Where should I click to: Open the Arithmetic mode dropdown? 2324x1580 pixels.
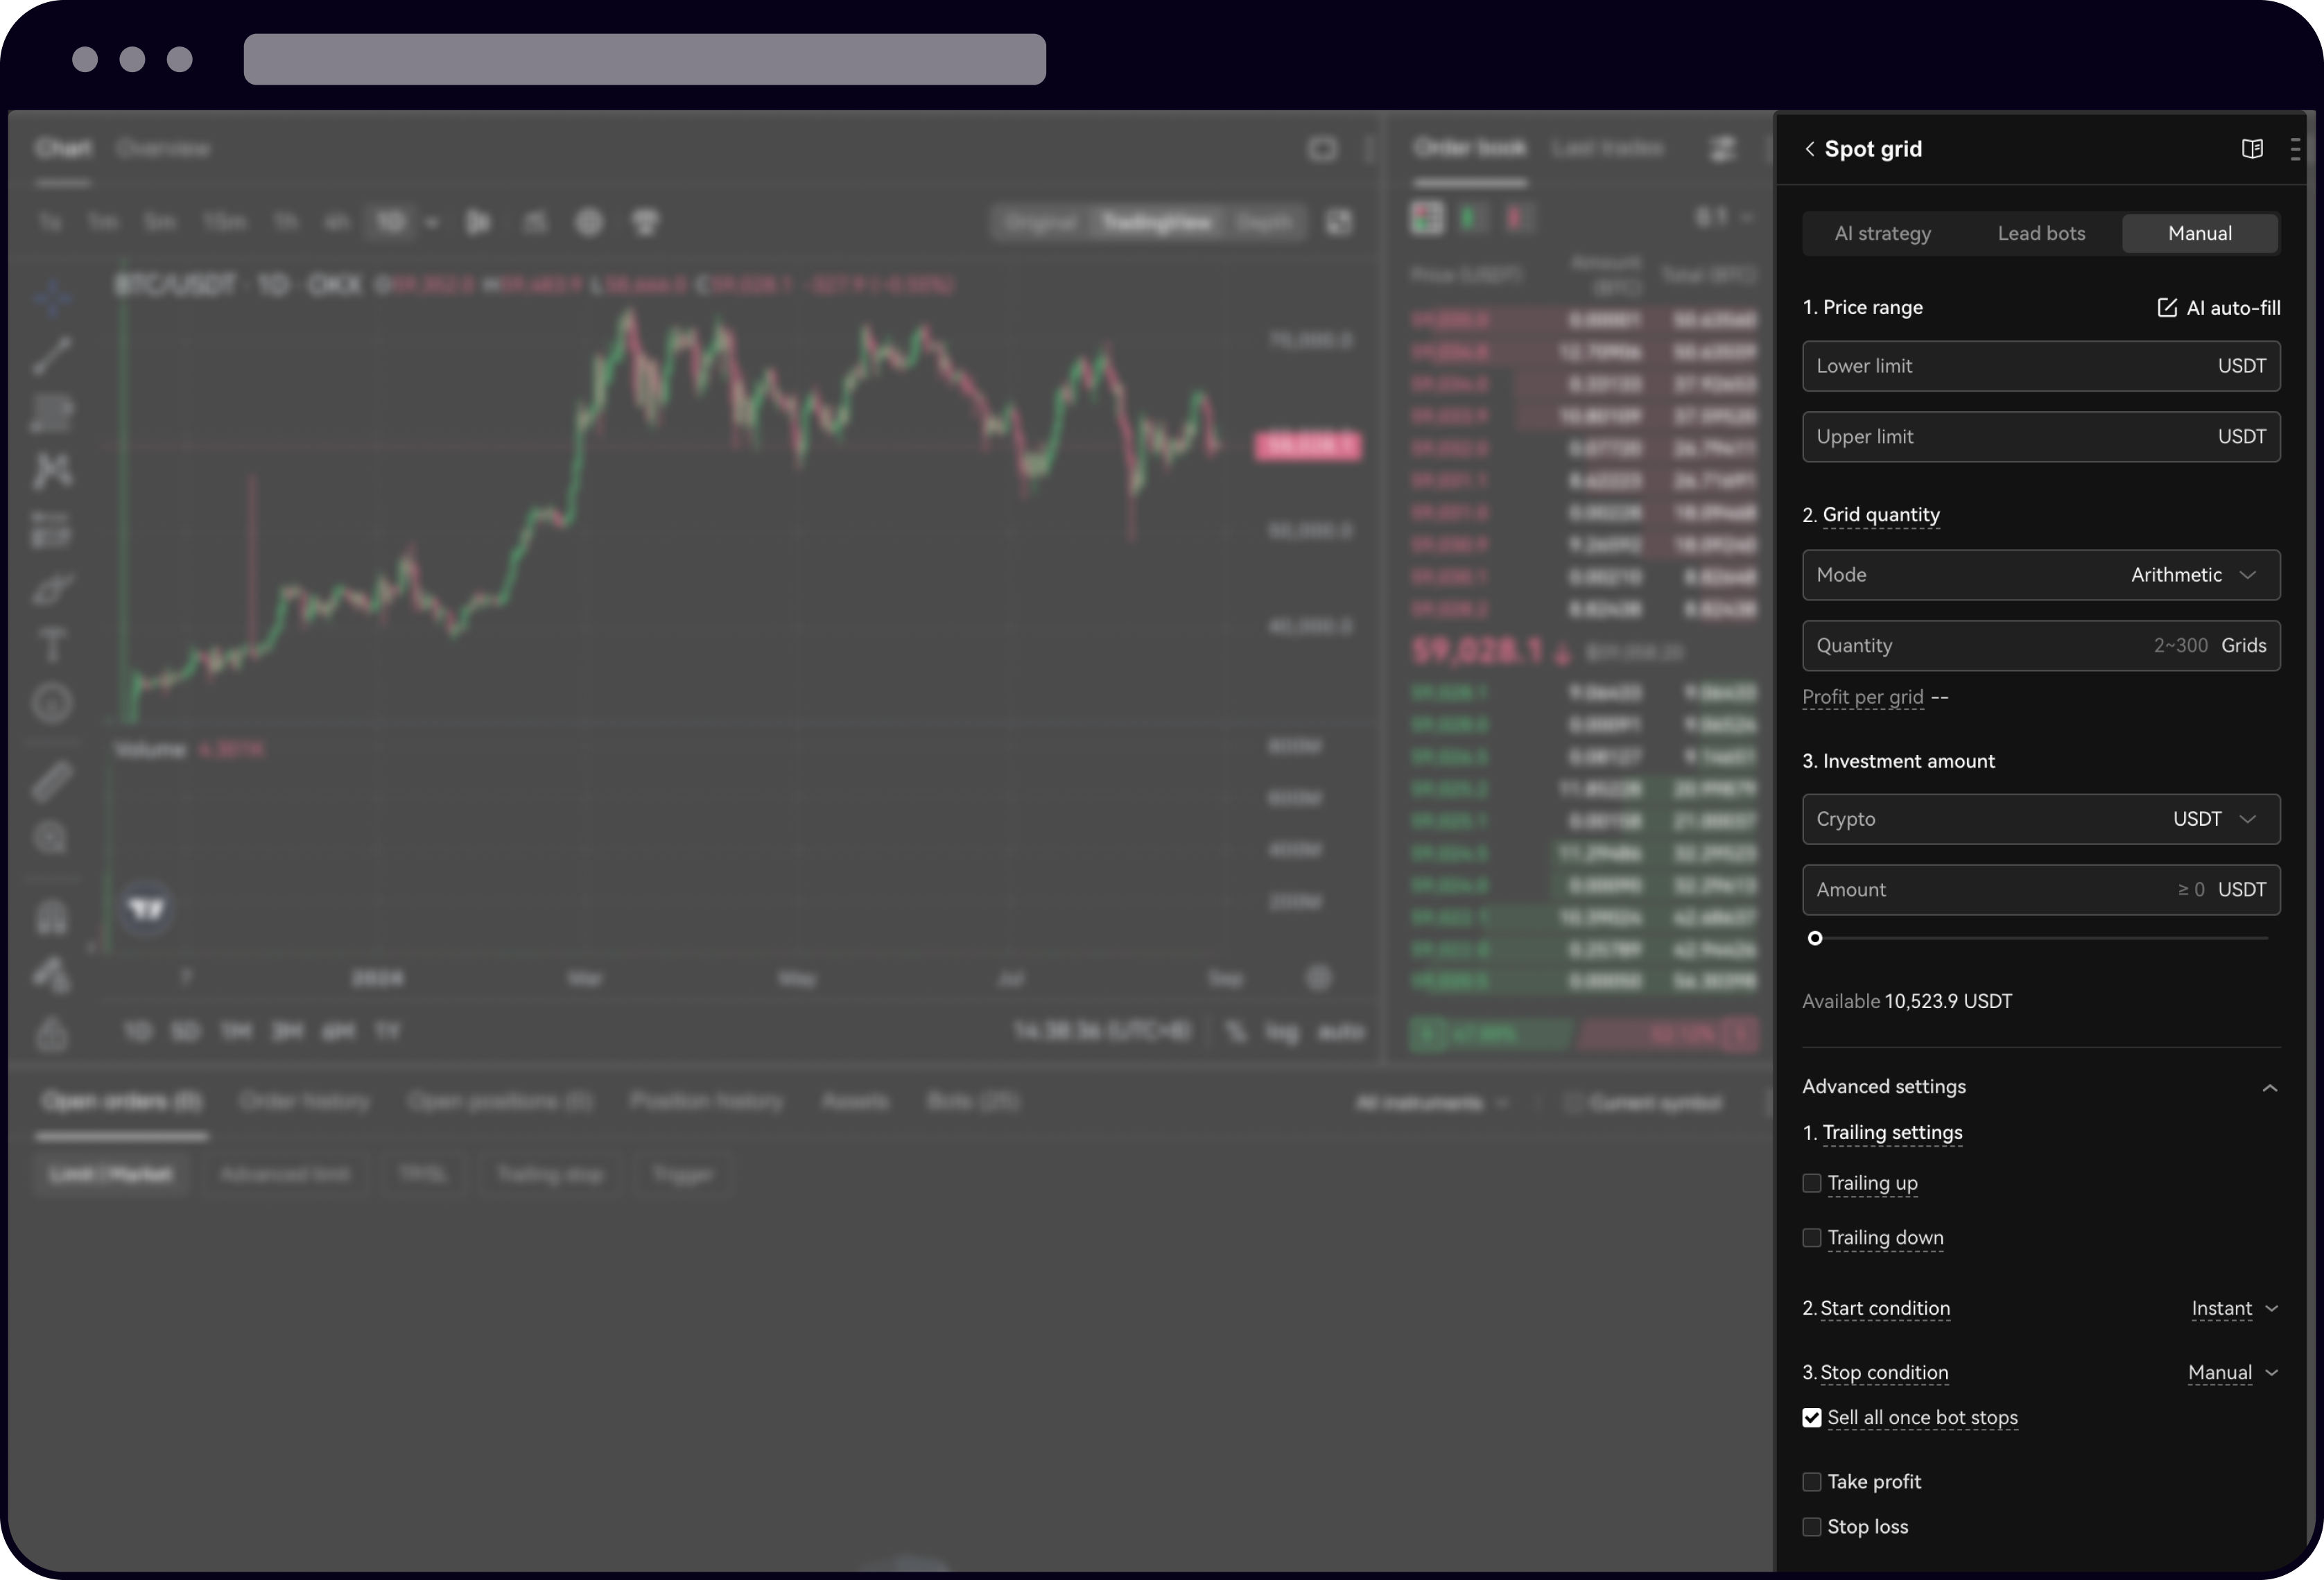[2192, 575]
